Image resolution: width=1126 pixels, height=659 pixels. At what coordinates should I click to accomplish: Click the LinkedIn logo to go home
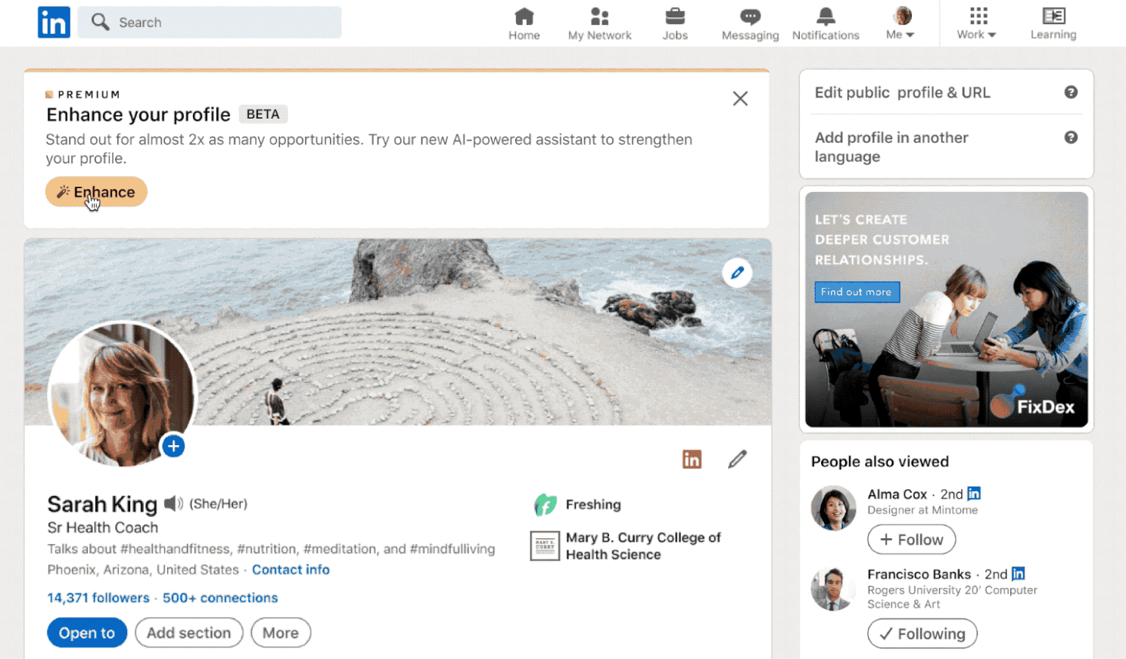(x=53, y=22)
